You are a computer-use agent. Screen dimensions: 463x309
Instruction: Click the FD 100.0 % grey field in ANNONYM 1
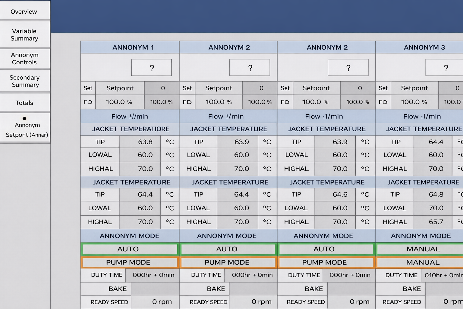[162, 102]
